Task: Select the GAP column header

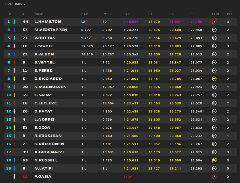Action: pyautogui.click(x=85, y=14)
